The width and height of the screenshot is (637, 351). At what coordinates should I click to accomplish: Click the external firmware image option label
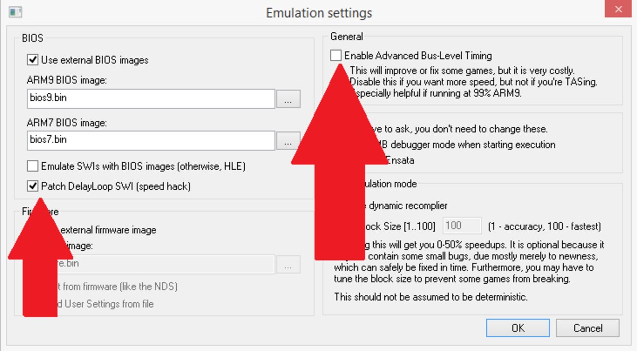(109, 230)
